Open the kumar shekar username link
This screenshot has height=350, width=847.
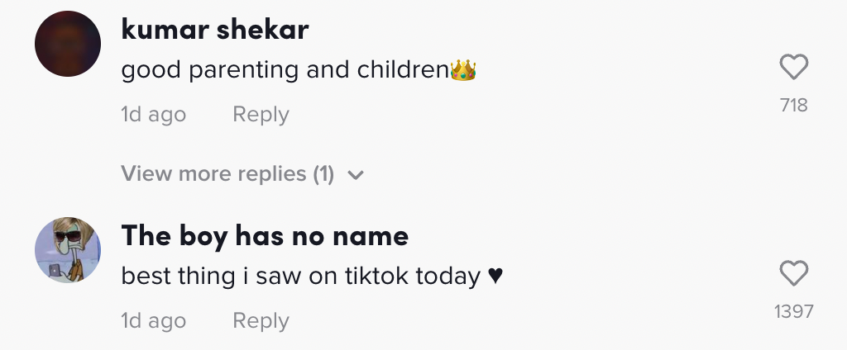[214, 30]
